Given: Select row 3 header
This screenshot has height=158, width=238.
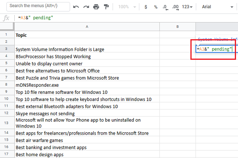Looking at the screenshot, I should 6,49.
